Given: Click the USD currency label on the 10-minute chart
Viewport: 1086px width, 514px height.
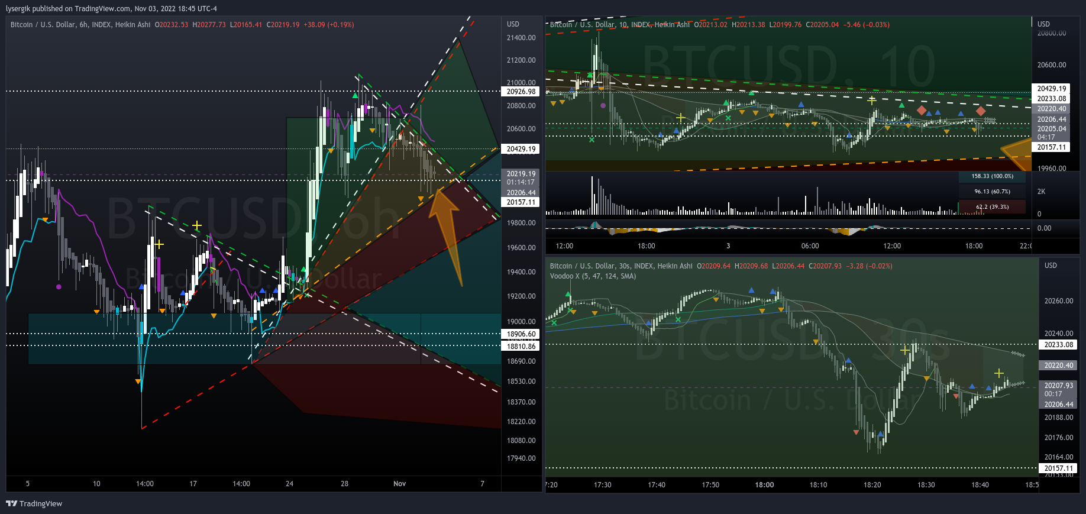Looking at the screenshot, I should click(x=1043, y=24).
